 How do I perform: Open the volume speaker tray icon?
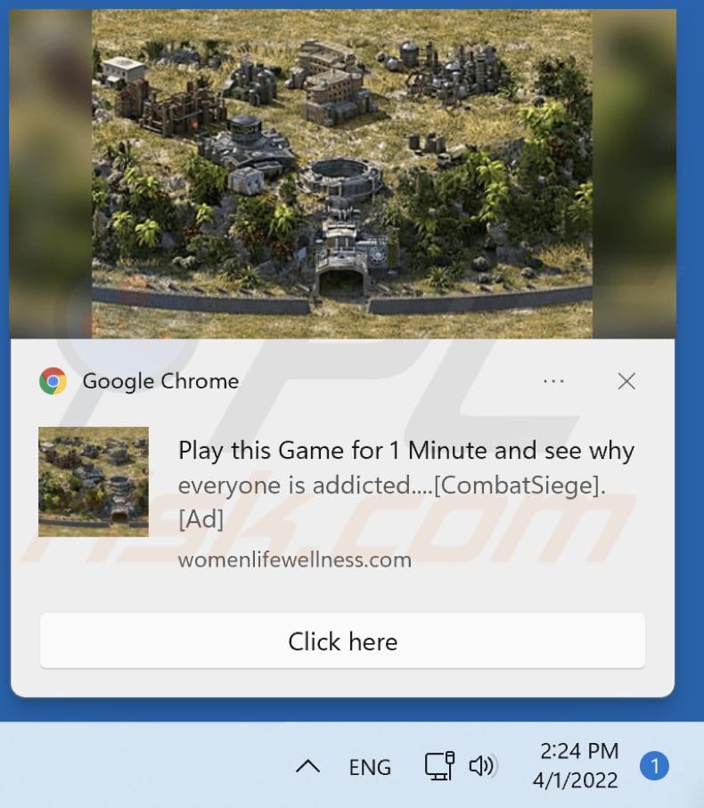pos(481,766)
